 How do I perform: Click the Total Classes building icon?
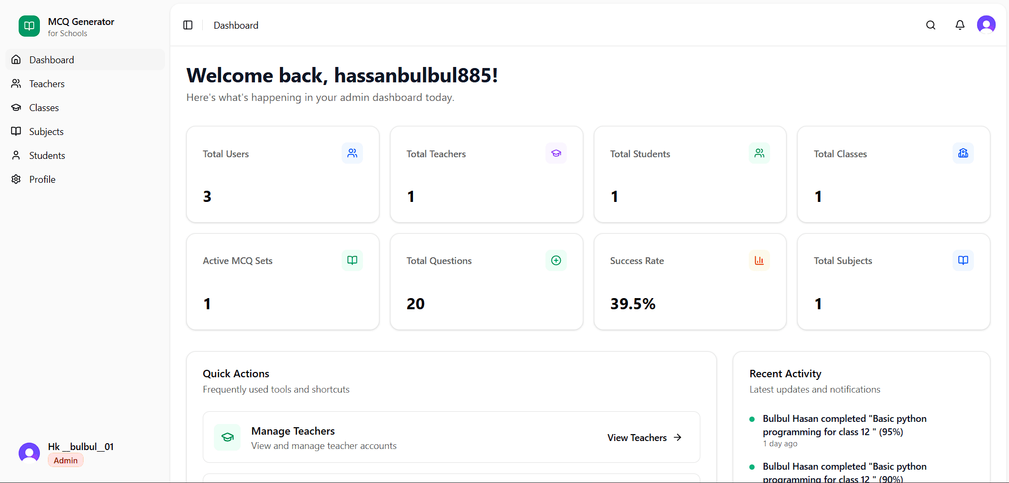[963, 153]
